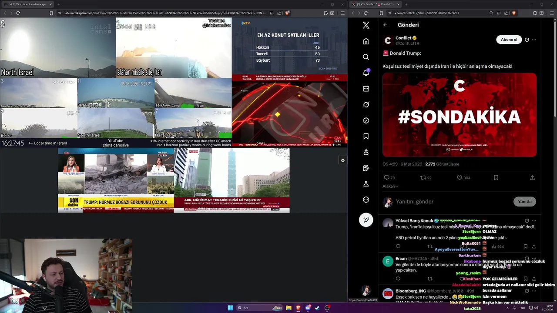Open X Home from the sidebar
This screenshot has height=313, width=557.
(x=366, y=41)
